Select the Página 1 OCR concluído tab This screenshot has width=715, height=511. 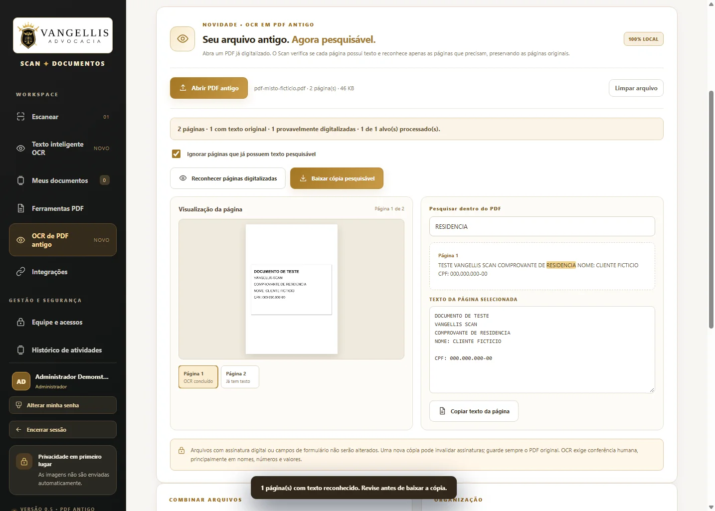click(x=198, y=377)
